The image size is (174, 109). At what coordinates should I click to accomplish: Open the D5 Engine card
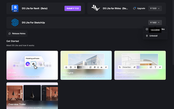coord(86,65)
